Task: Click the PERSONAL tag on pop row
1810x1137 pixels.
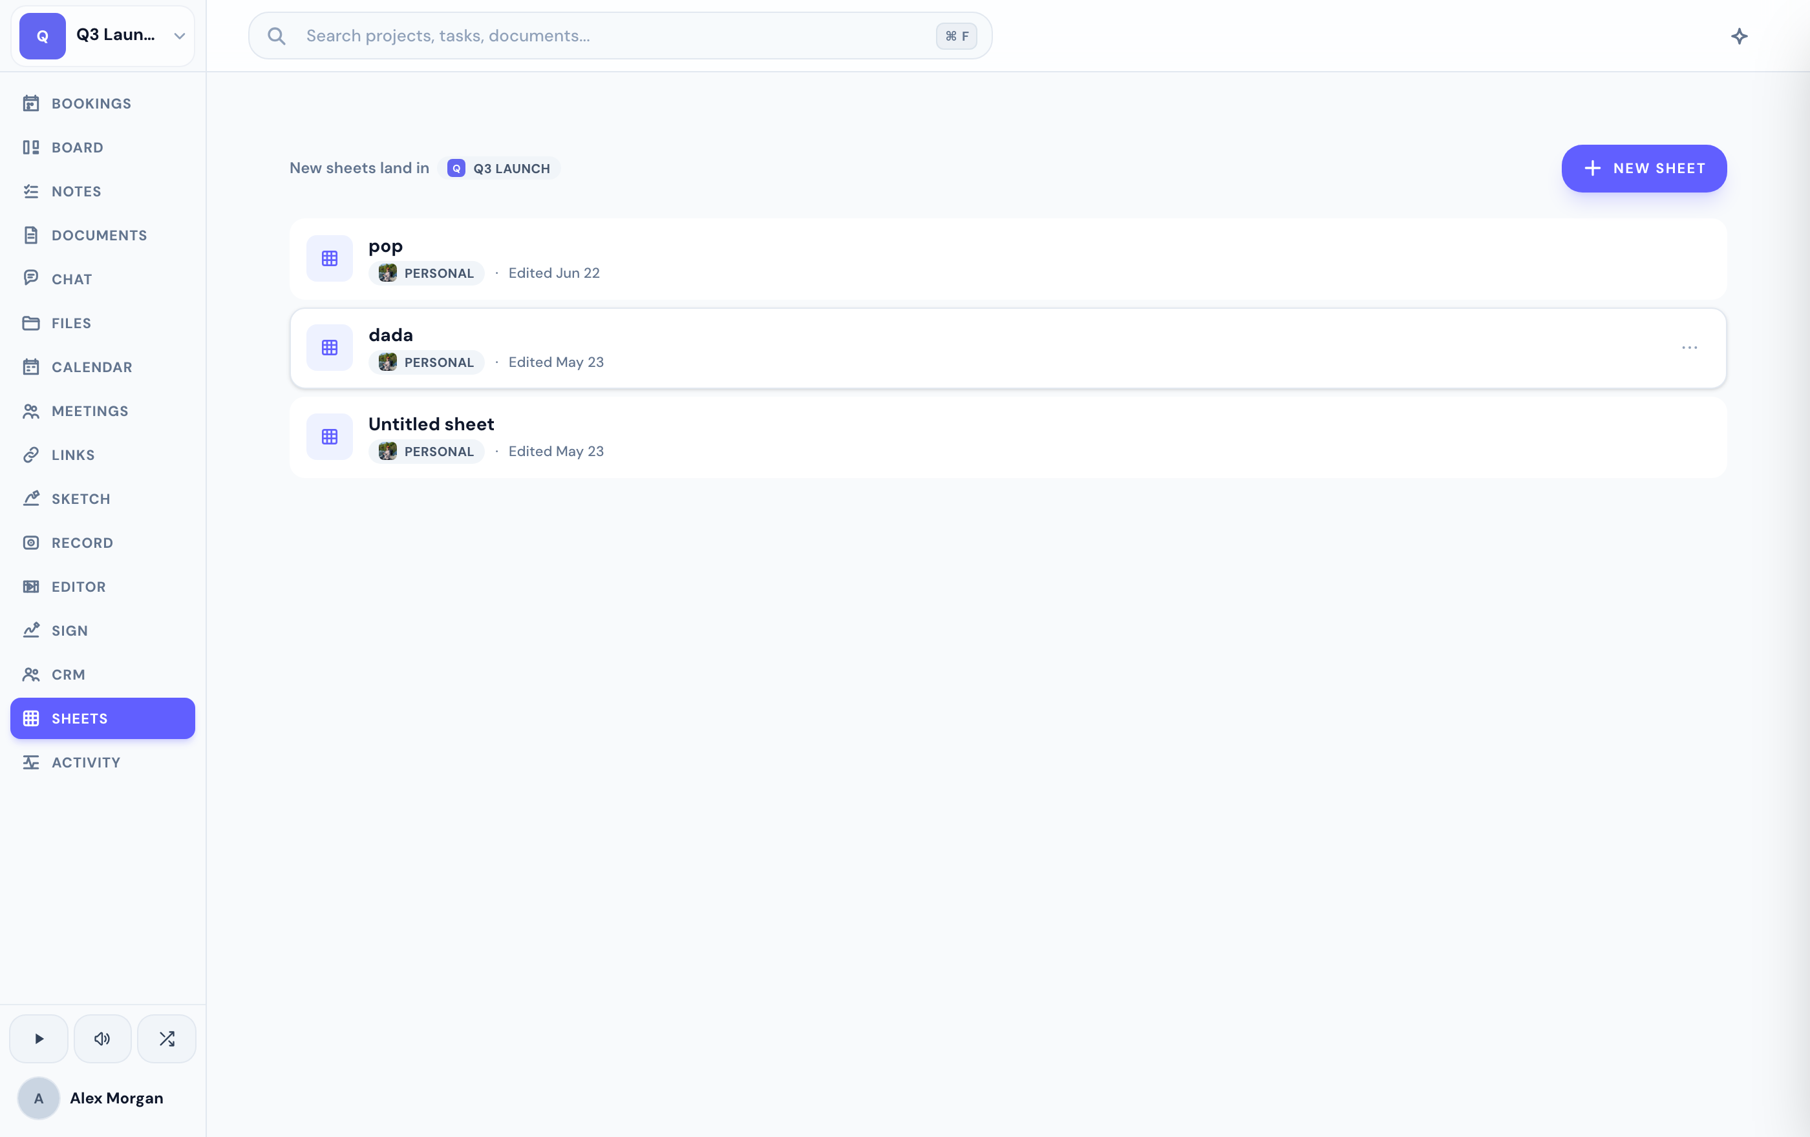Action: (426, 273)
